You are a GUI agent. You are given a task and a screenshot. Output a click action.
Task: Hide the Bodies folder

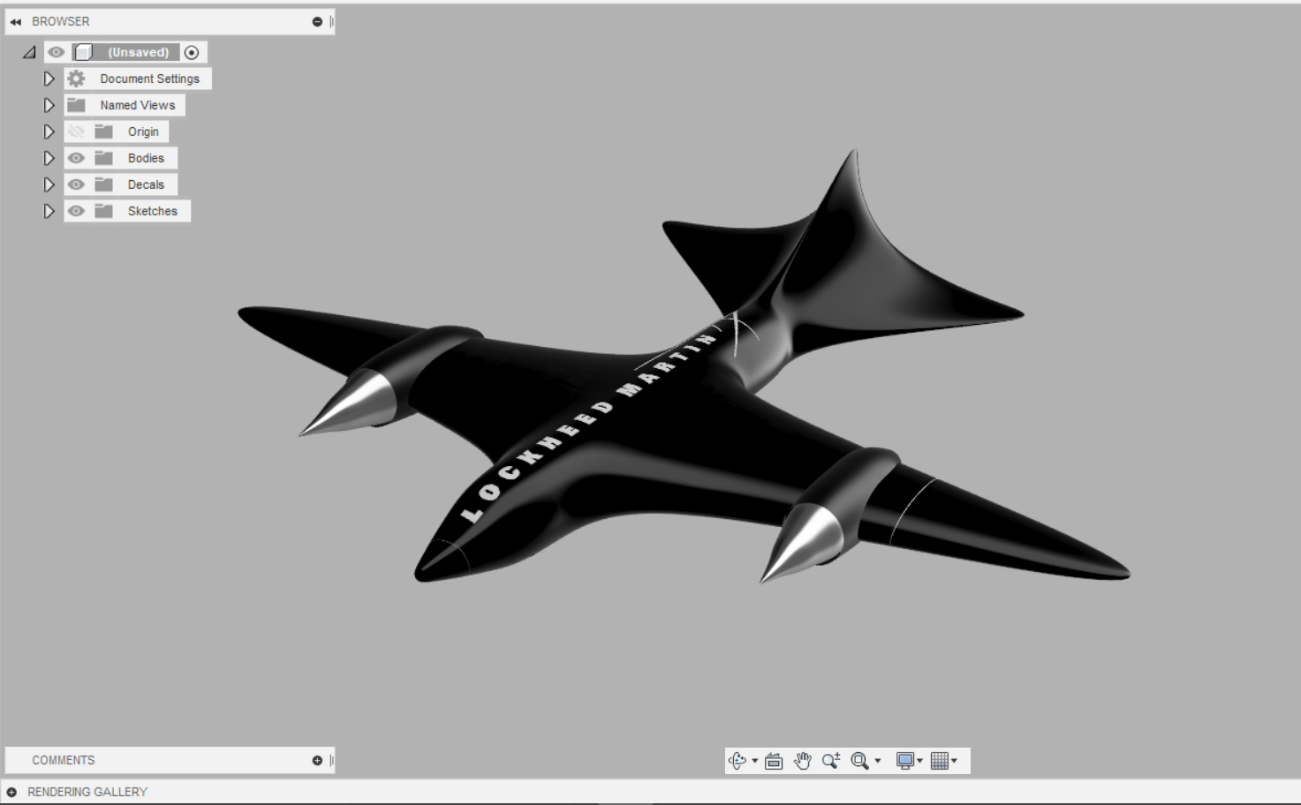pyautogui.click(x=77, y=158)
